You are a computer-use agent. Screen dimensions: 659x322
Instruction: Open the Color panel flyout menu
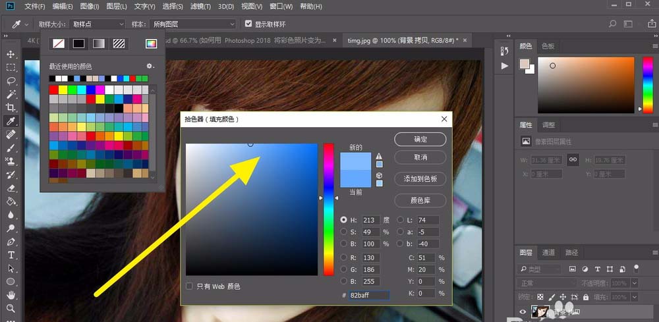click(655, 45)
